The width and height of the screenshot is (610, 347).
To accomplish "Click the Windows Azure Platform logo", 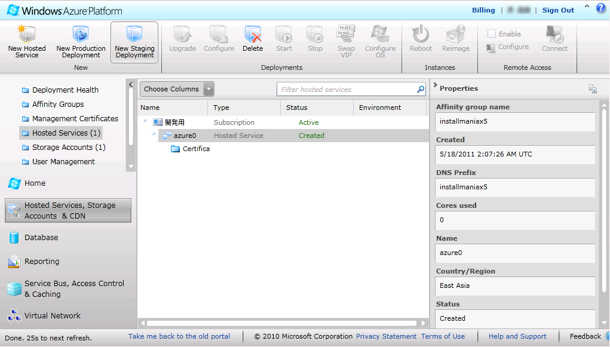I will pos(65,11).
